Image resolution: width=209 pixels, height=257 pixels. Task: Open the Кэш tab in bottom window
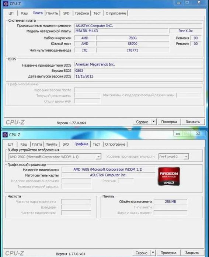click(x=24, y=144)
